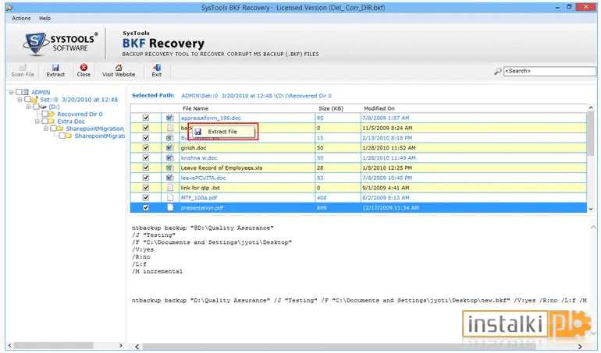Click the SysTools Software logo
This screenshot has height=353, width=601.
60,44
